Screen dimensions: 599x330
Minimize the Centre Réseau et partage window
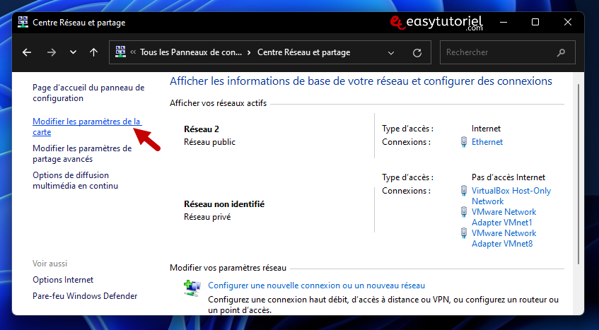[503, 22]
